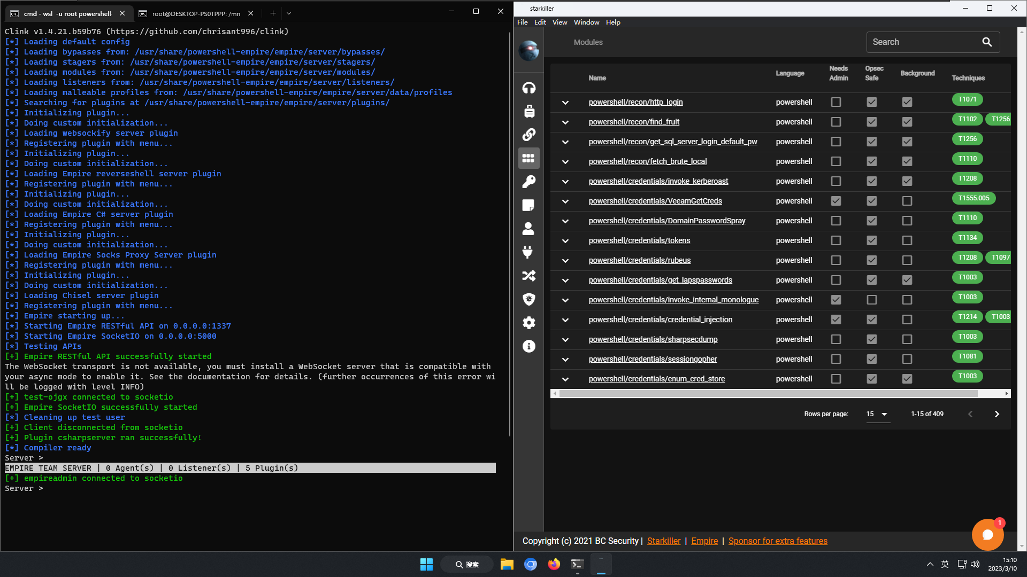Open Agents via robot sidebar icon
Viewport: 1027px width, 577px height.
click(528, 111)
